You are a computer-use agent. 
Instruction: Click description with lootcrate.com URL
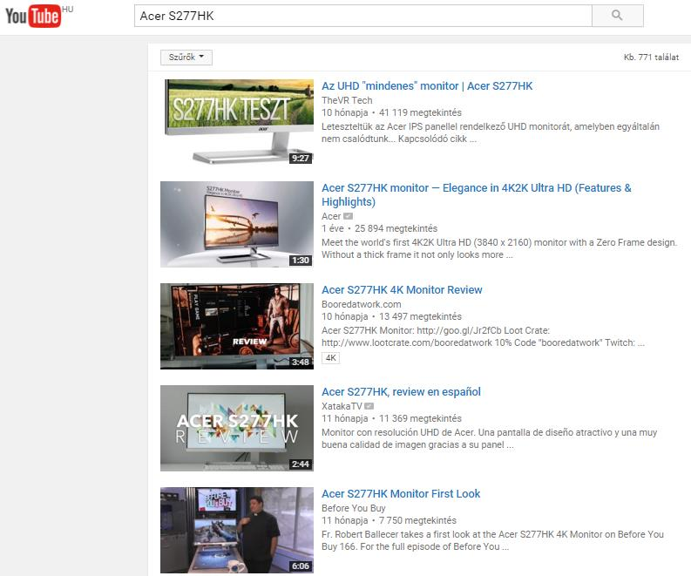(484, 336)
